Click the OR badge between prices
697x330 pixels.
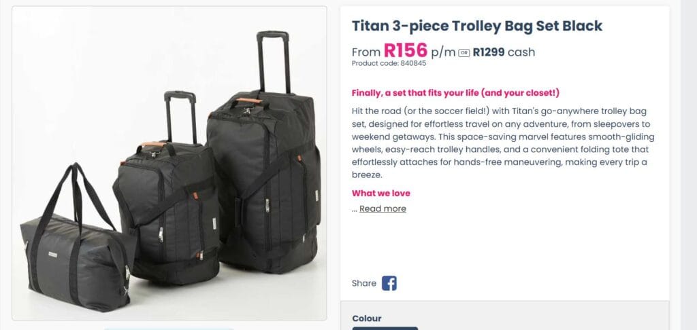464,52
